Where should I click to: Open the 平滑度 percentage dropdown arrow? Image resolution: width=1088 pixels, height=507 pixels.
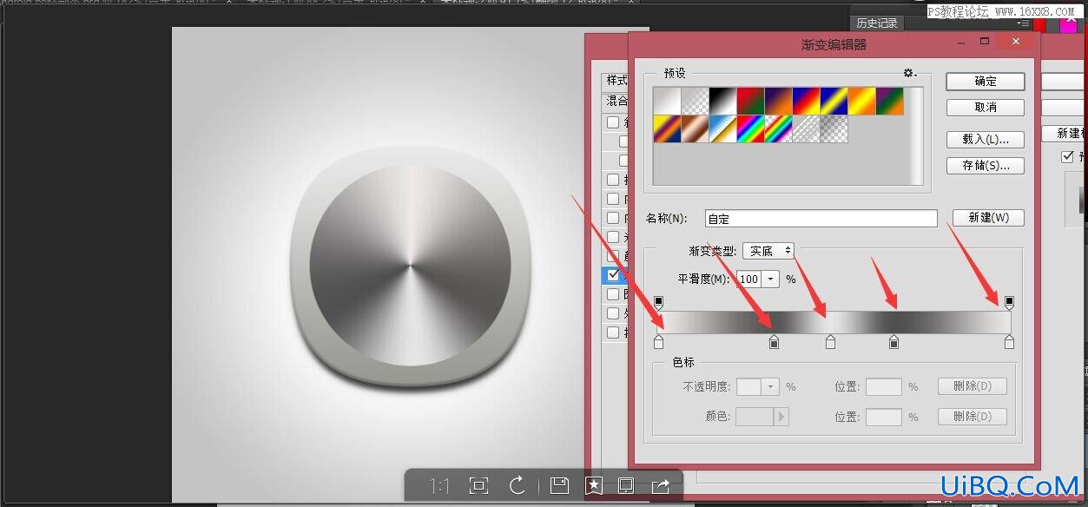(771, 280)
